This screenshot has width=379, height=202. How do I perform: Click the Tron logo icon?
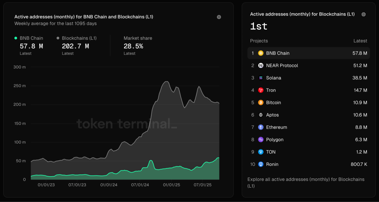click(x=261, y=90)
